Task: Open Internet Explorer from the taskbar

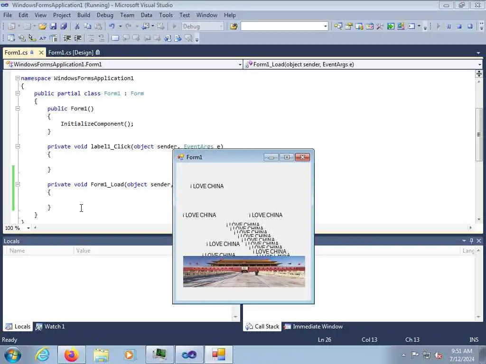Action: 42,355
